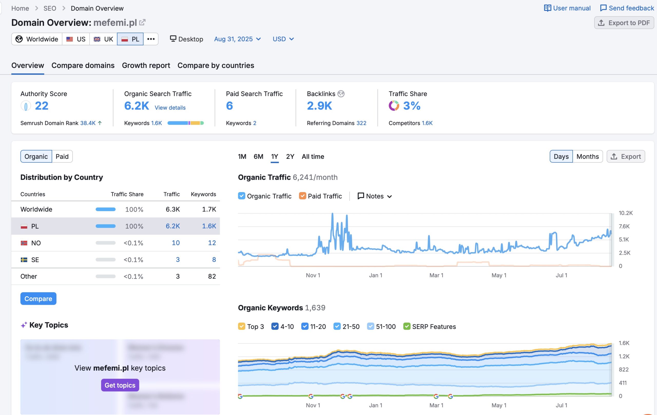
Task: Open the Compare by countries tab
Action: click(x=216, y=65)
